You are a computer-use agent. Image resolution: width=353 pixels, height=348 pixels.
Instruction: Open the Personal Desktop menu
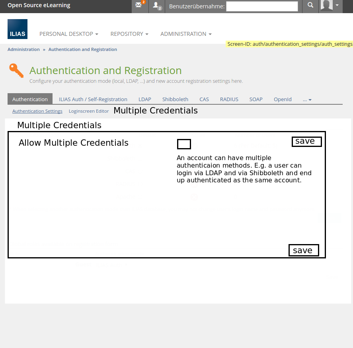point(69,34)
